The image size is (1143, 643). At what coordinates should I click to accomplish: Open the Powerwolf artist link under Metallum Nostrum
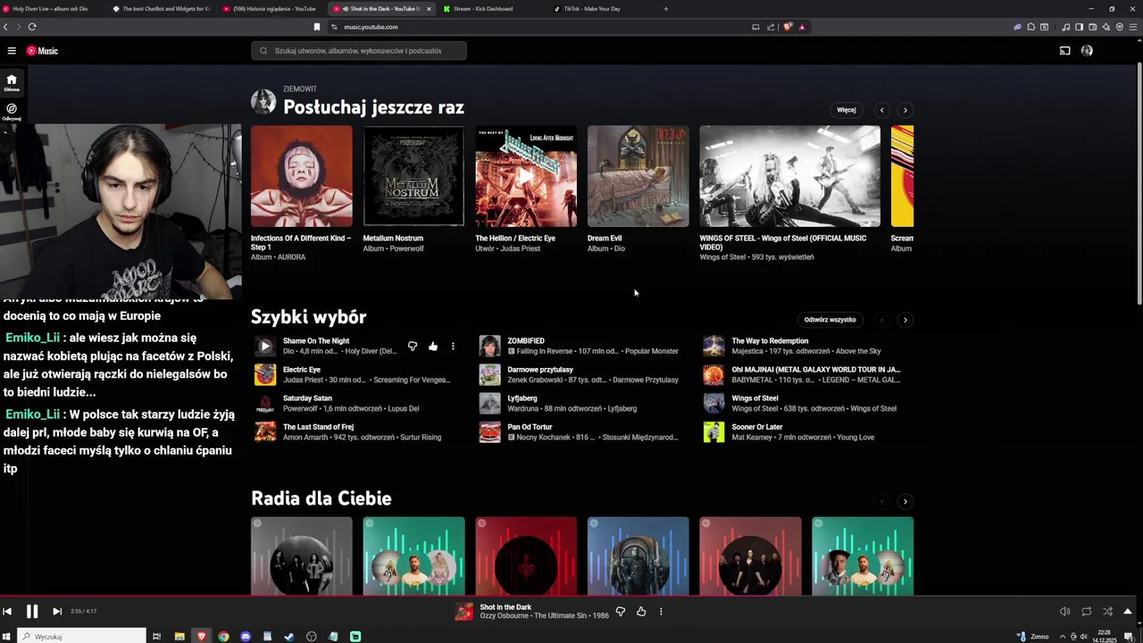[x=407, y=248]
